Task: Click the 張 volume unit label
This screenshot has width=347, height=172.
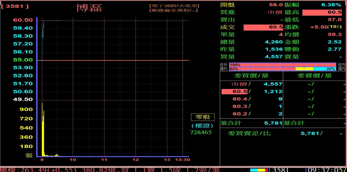Action: tap(29, 155)
